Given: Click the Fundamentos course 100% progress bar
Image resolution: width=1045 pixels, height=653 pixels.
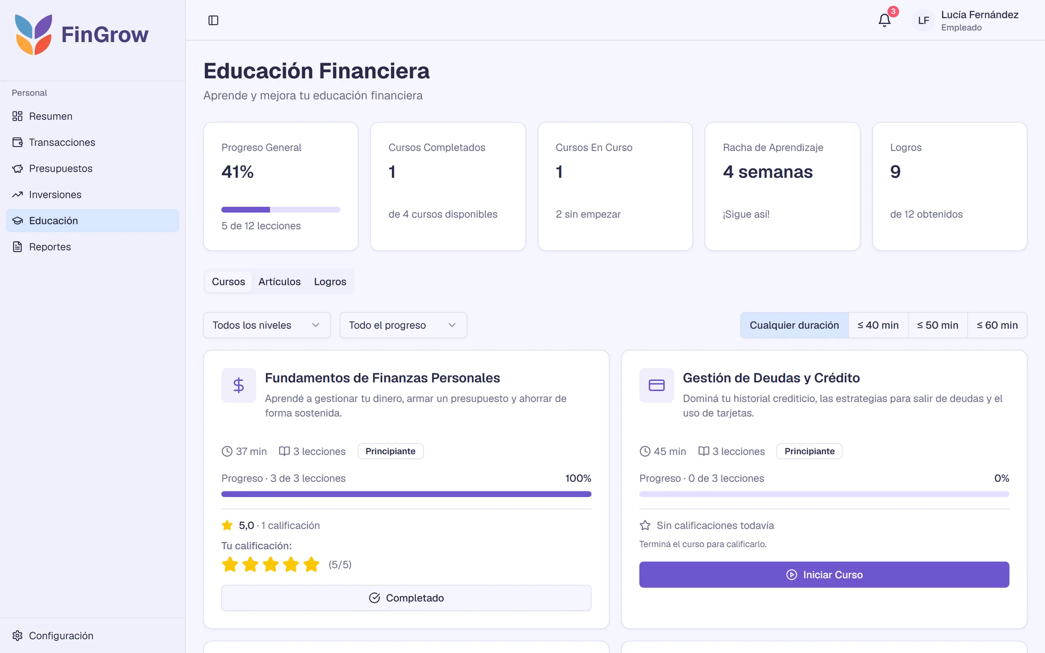Looking at the screenshot, I should coord(406,494).
